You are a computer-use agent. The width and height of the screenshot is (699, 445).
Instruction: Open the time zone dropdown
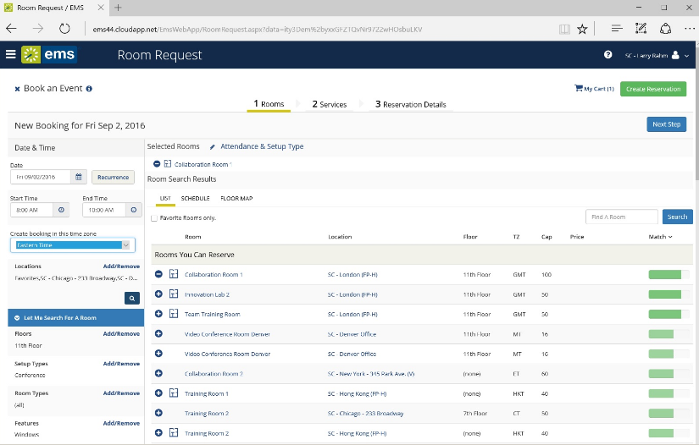point(72,245)
